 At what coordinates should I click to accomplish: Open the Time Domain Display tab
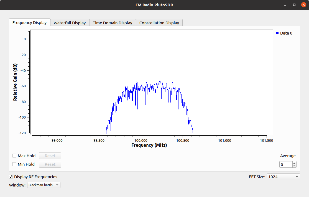pyautogui.click(x=113, y=23)
